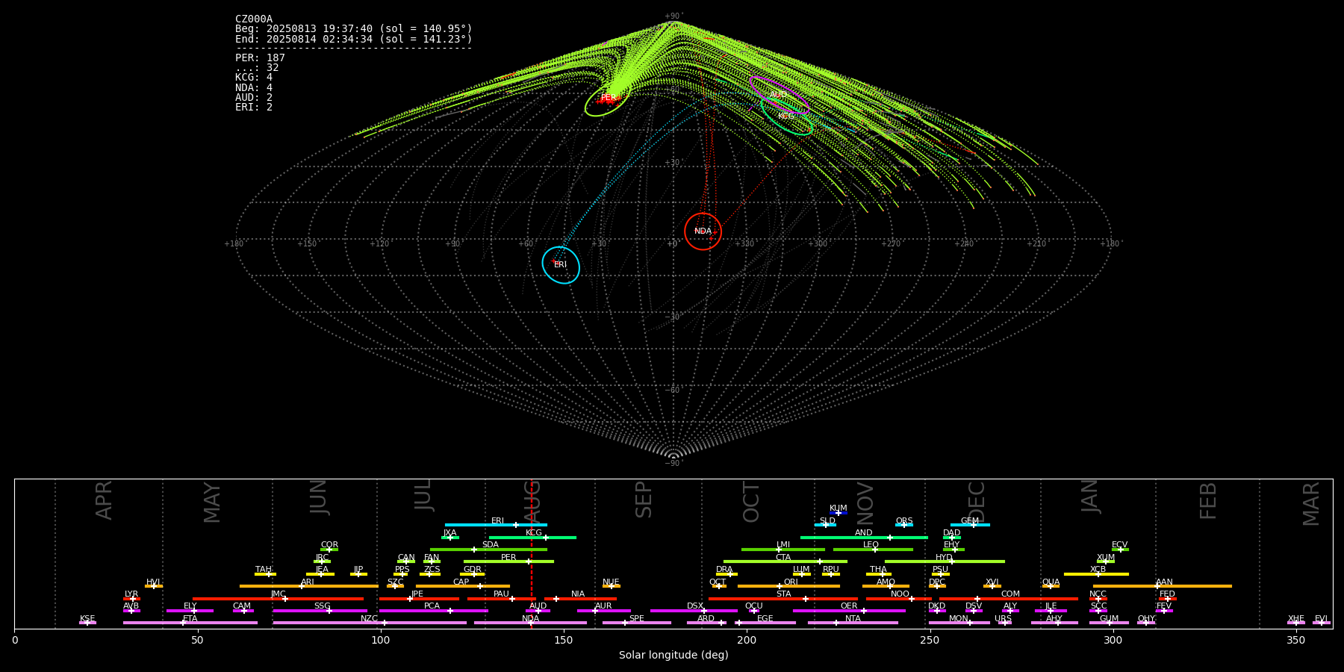This screenshot has width=1344, height=672.
Task: Click the CTA timeline bar
Action: coord(785,561)
